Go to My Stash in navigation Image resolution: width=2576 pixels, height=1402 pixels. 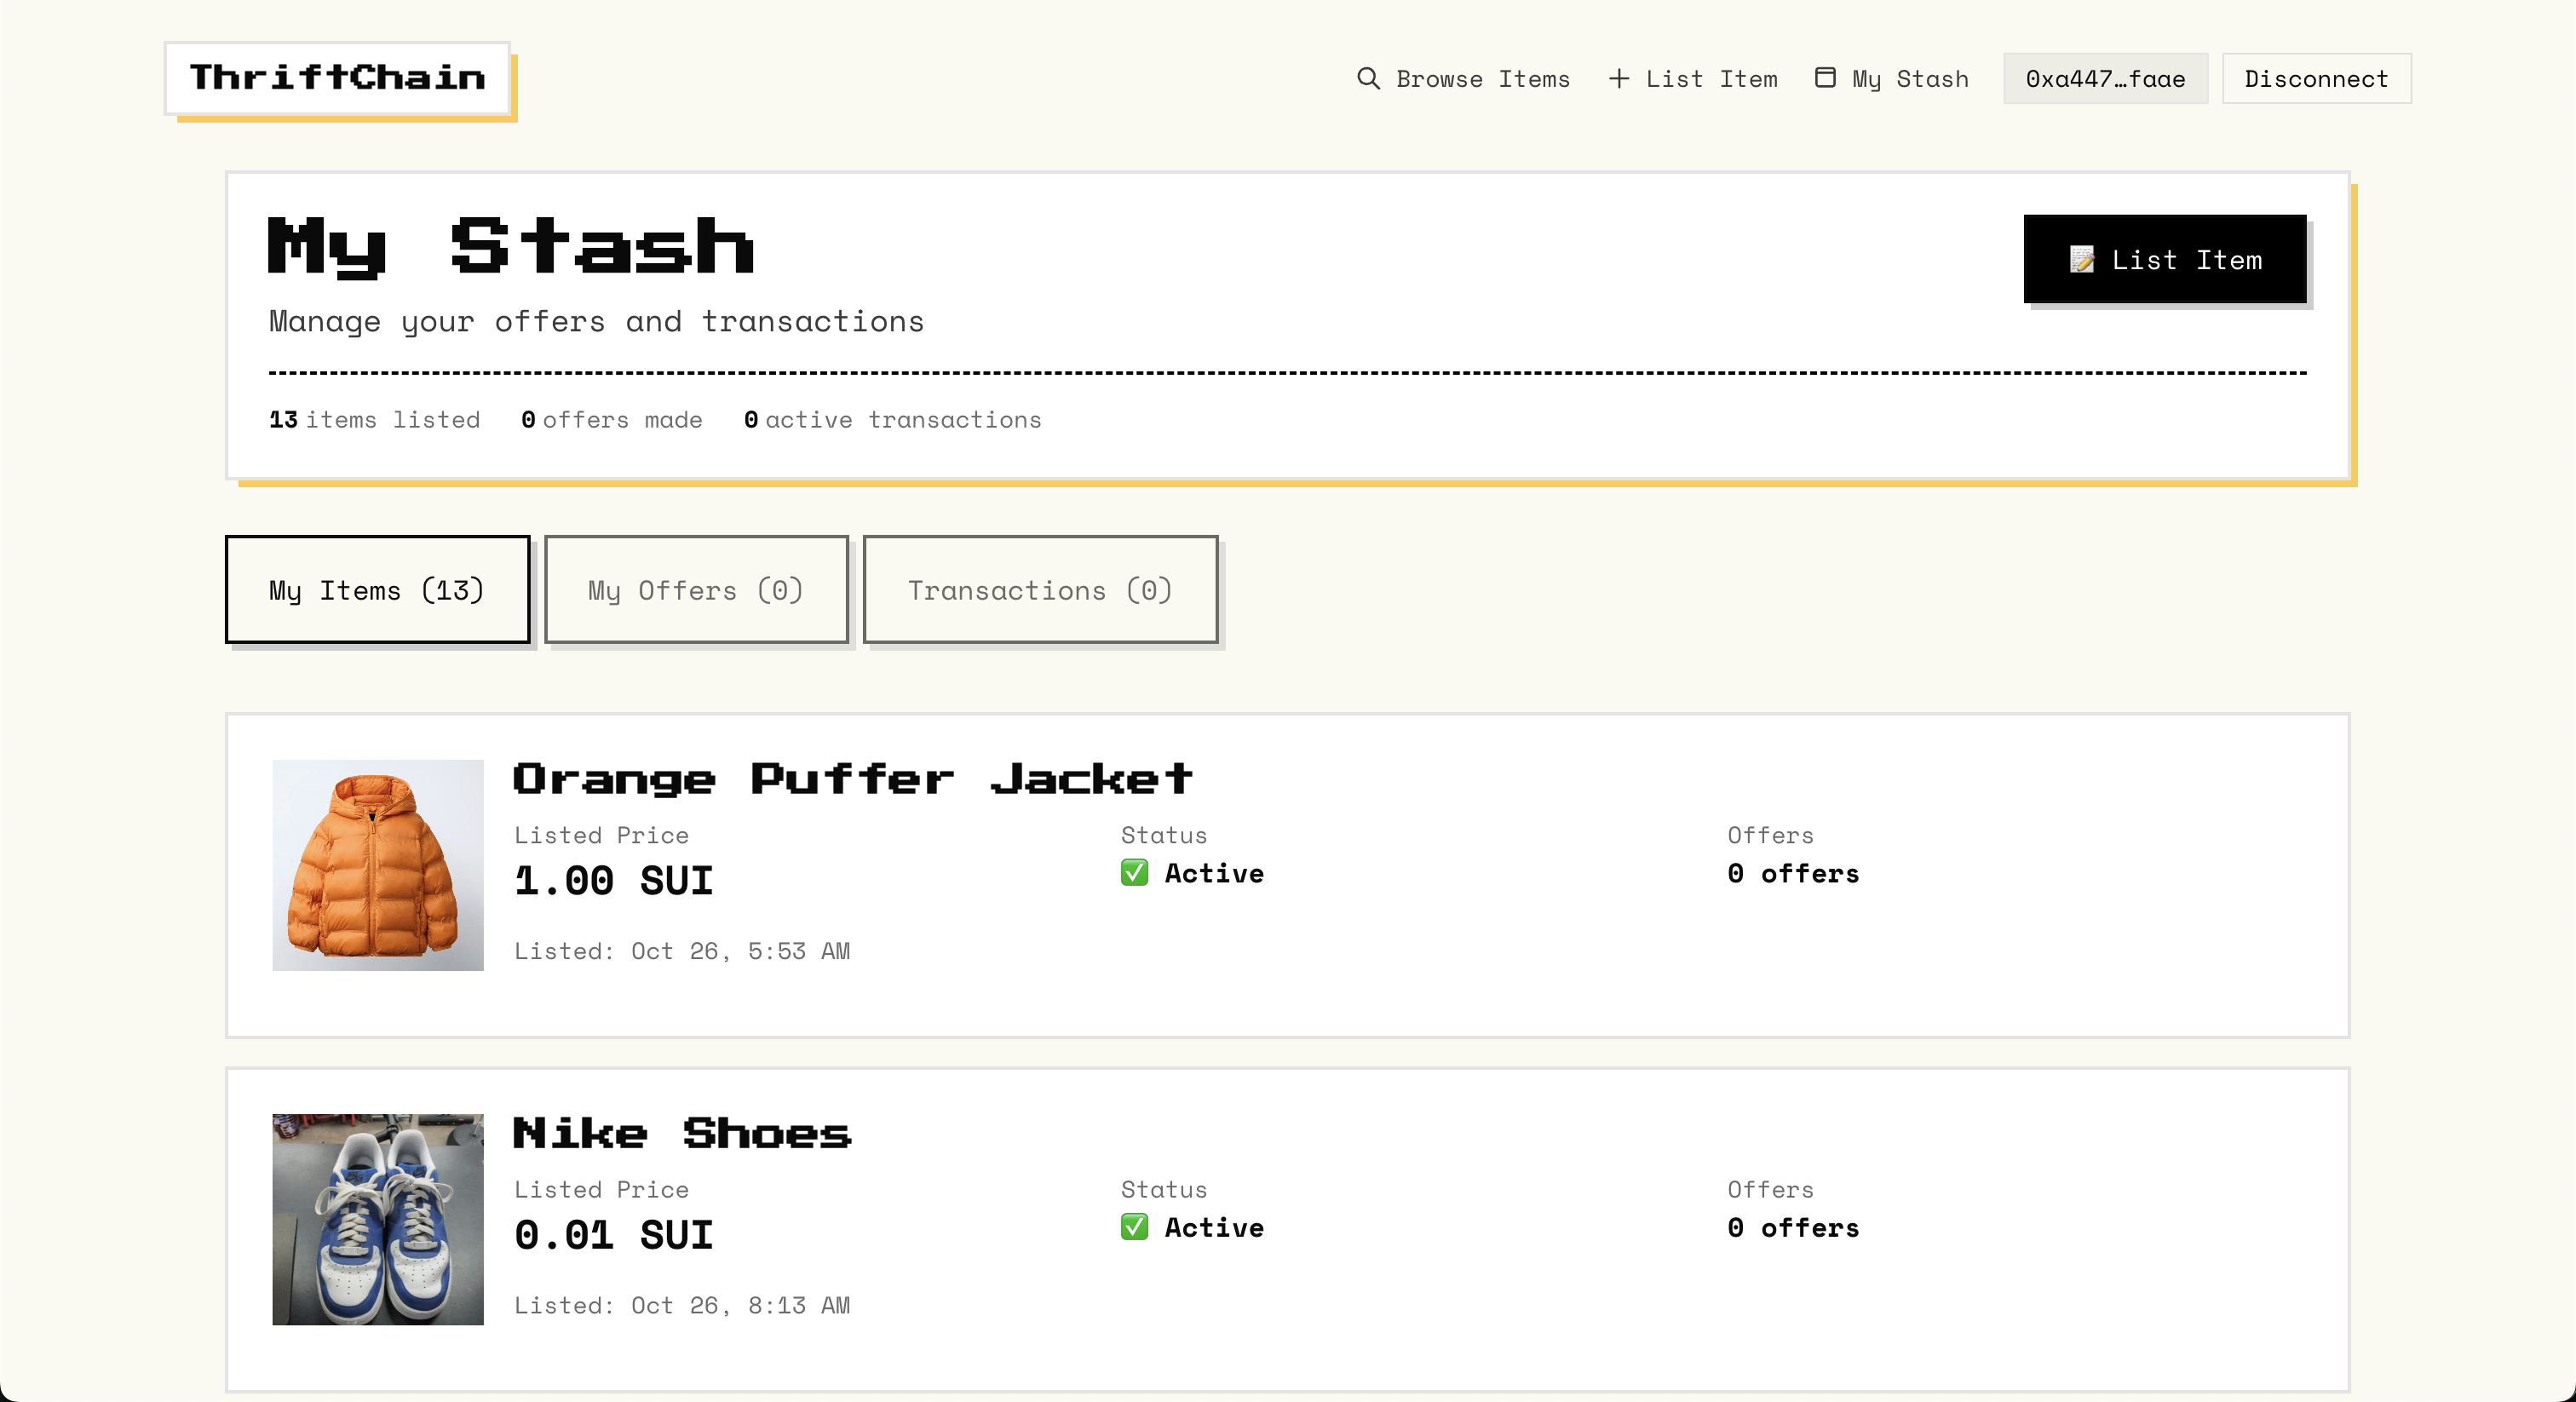pos(1909,79)
